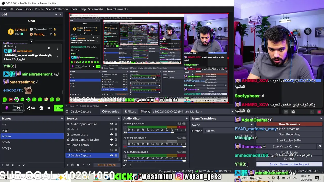Move the selected scene down
Image resolution: width=324 pixels, height=182 pixels.
click(24, 165)
